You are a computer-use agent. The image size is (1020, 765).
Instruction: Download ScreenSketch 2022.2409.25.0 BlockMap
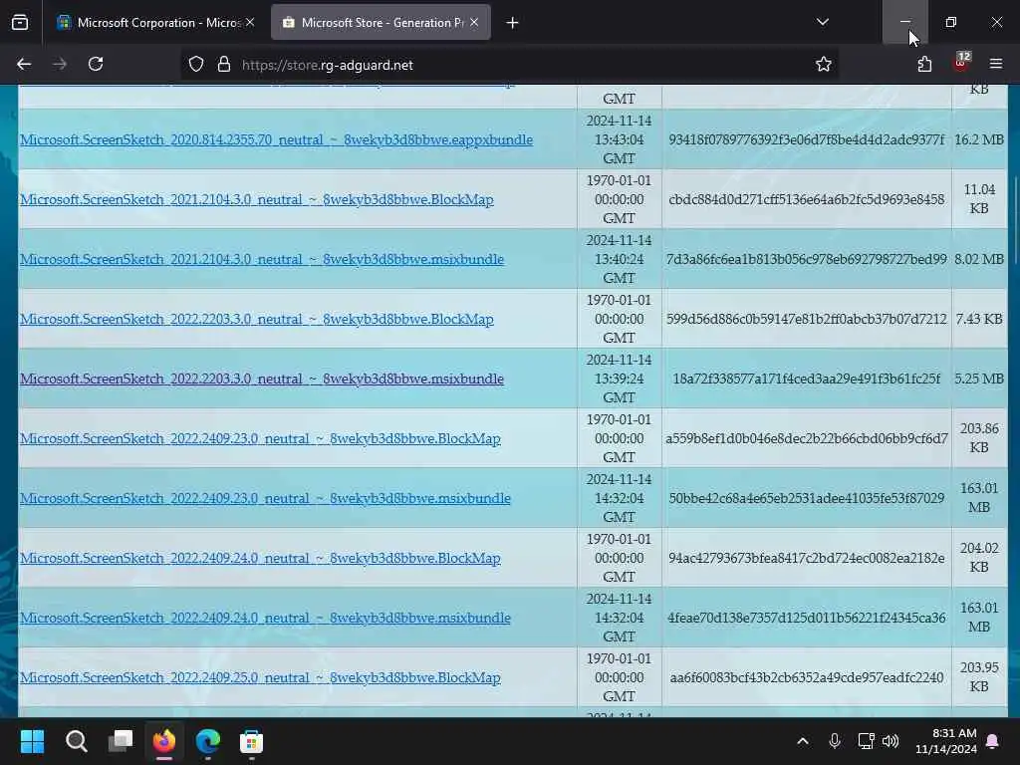(260, 677)
